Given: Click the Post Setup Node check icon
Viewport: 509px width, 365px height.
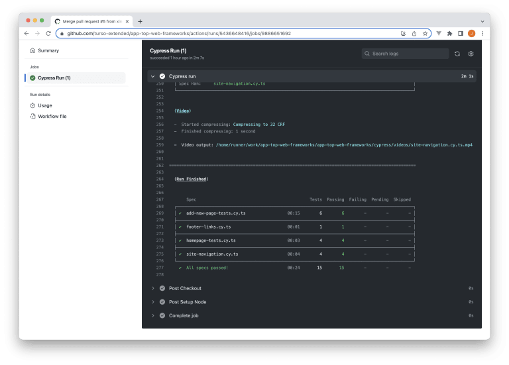Looking at the screenshot, I should tap(162, 301).
